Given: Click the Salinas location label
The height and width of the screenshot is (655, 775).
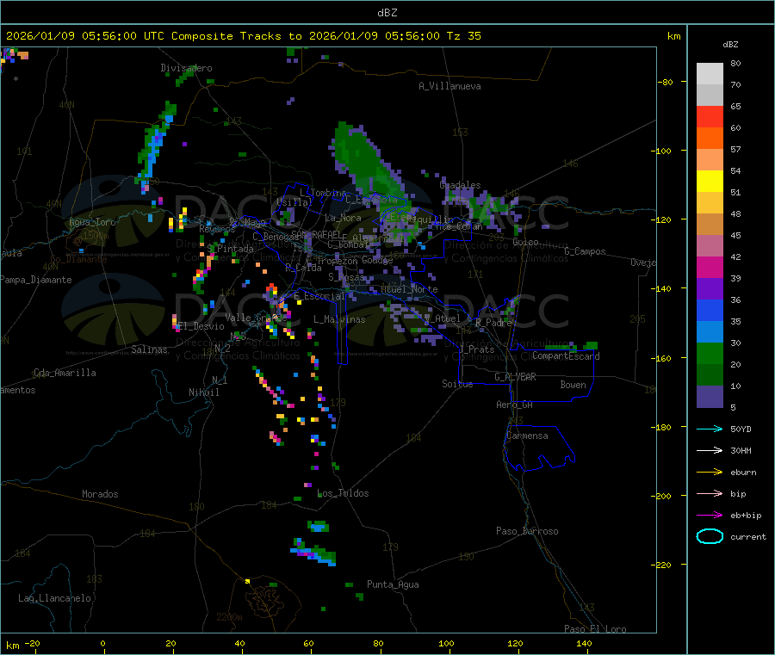Looking at the screenshot, I should 149,349.
